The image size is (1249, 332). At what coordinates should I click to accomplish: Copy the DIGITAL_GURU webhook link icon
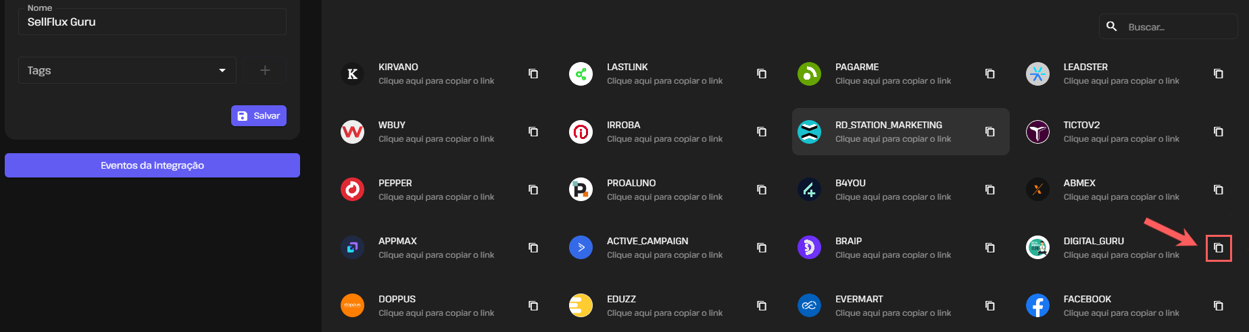(1219, 248)
